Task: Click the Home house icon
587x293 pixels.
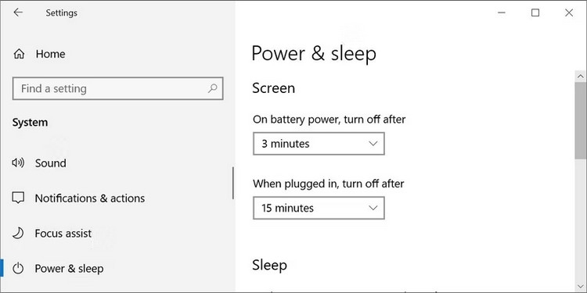Action: click(19, 54)
